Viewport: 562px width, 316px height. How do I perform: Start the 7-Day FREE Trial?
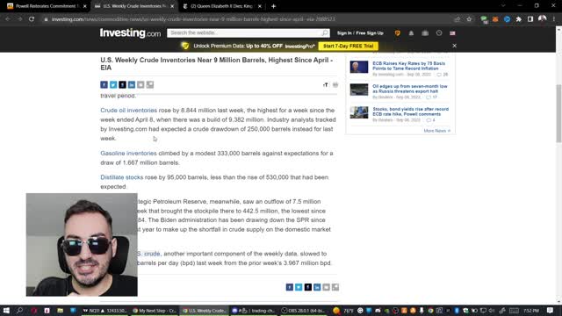click(348, 46)
